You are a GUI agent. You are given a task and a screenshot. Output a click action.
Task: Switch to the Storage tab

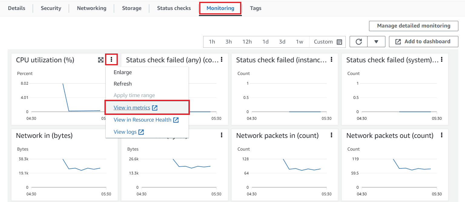(x=131, y=8)
